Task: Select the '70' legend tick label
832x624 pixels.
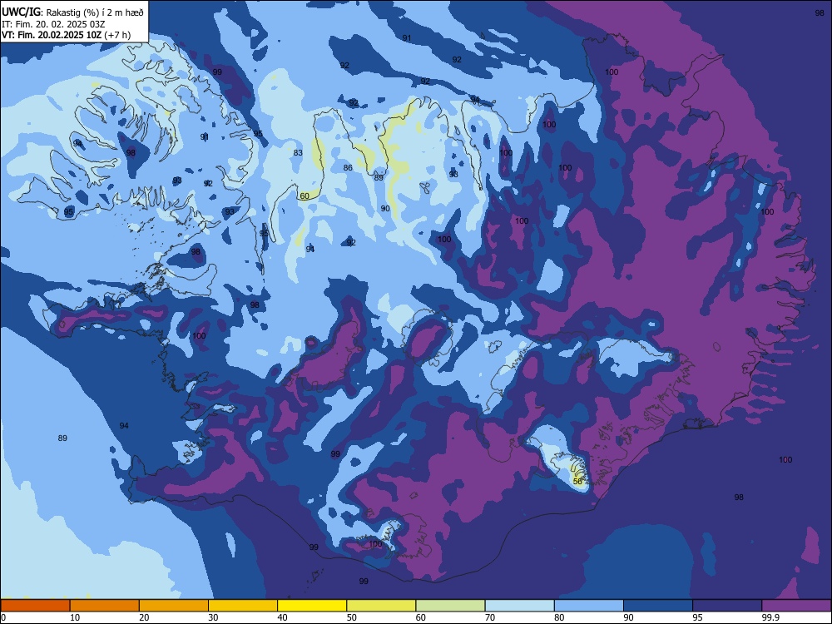Action: (x=490, y=617)
